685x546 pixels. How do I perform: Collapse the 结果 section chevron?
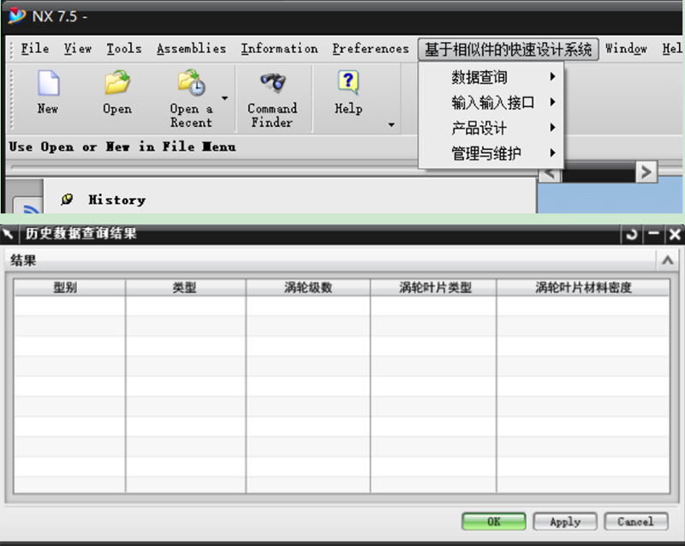coord(667,261)
